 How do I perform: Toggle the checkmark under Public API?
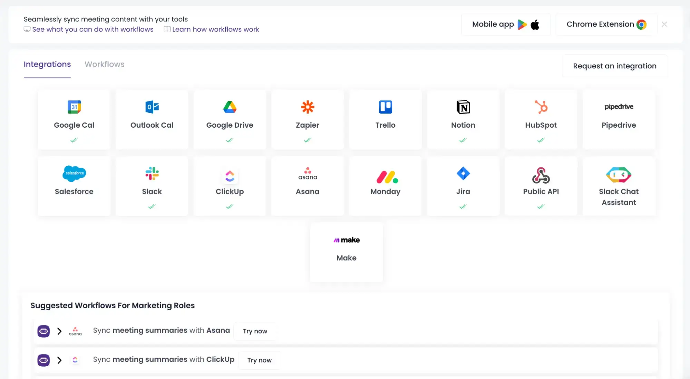tap(541, 206)
